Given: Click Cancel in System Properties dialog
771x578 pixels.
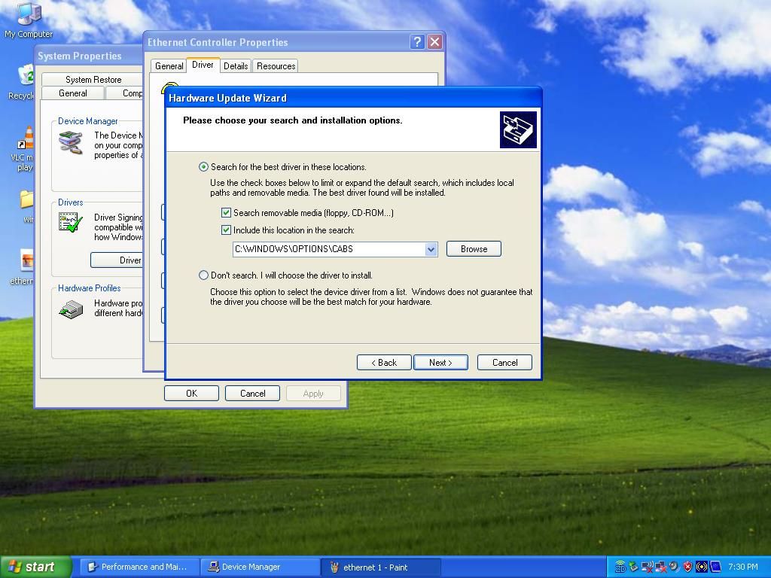Looking at the screenshot, I should 253,393.
